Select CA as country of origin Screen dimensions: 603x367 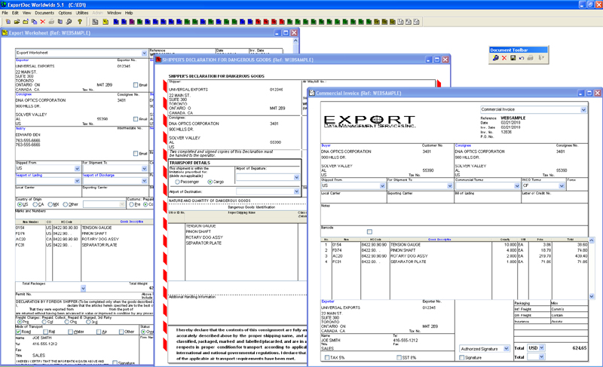pos(35,204)
